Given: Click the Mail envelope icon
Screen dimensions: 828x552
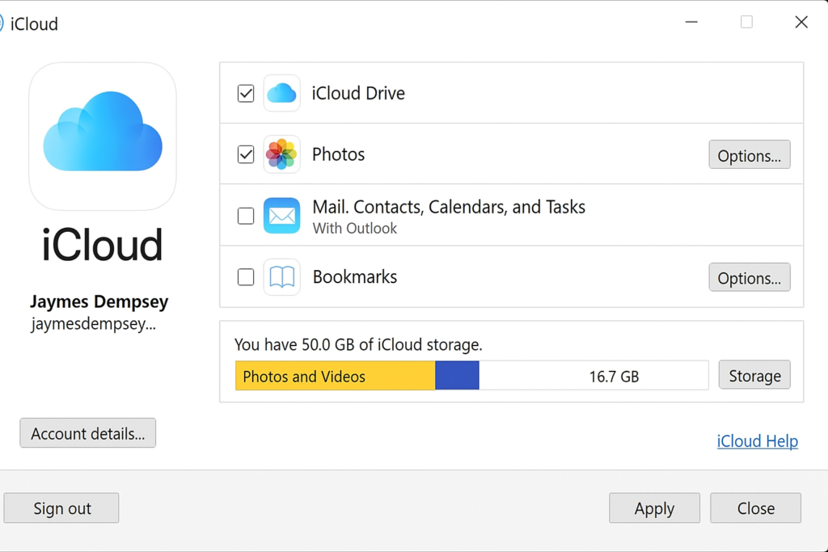Looking at the screenshot, I should pyautogui.click(x=281, y=216).
